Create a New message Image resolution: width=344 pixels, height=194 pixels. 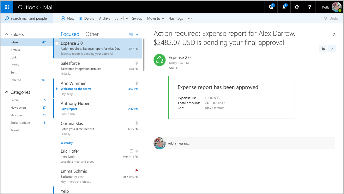tap(67, 18)
